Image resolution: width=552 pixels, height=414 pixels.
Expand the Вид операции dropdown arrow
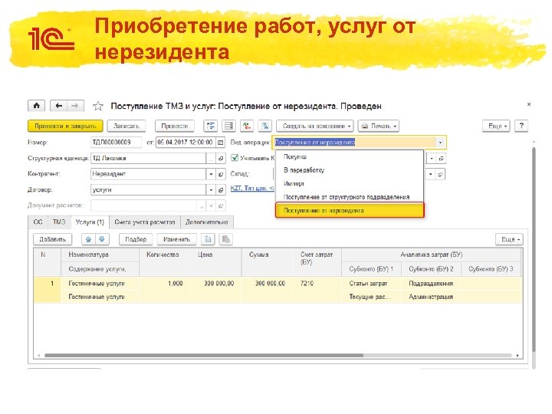pyautogui.click(x=440, y=143)
